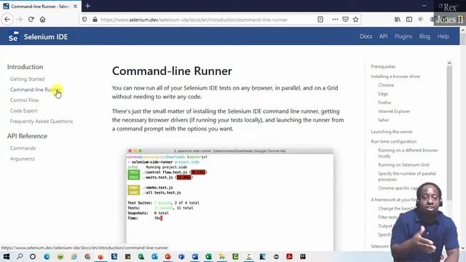466x262 pixels.
Task: Open Firefox icon on the taskbar
Action: (100, 257)
